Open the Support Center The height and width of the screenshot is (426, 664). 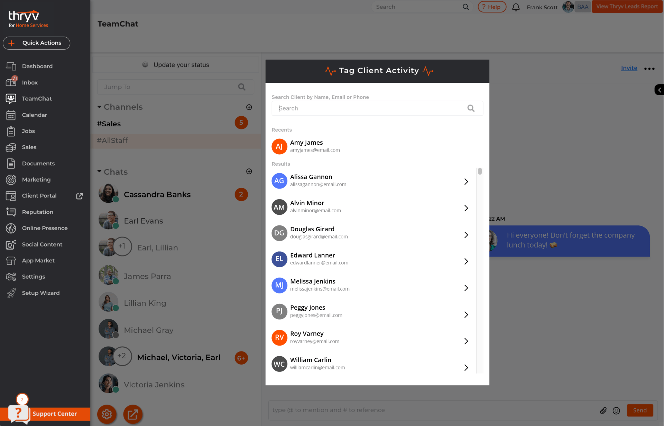[45, 414]
